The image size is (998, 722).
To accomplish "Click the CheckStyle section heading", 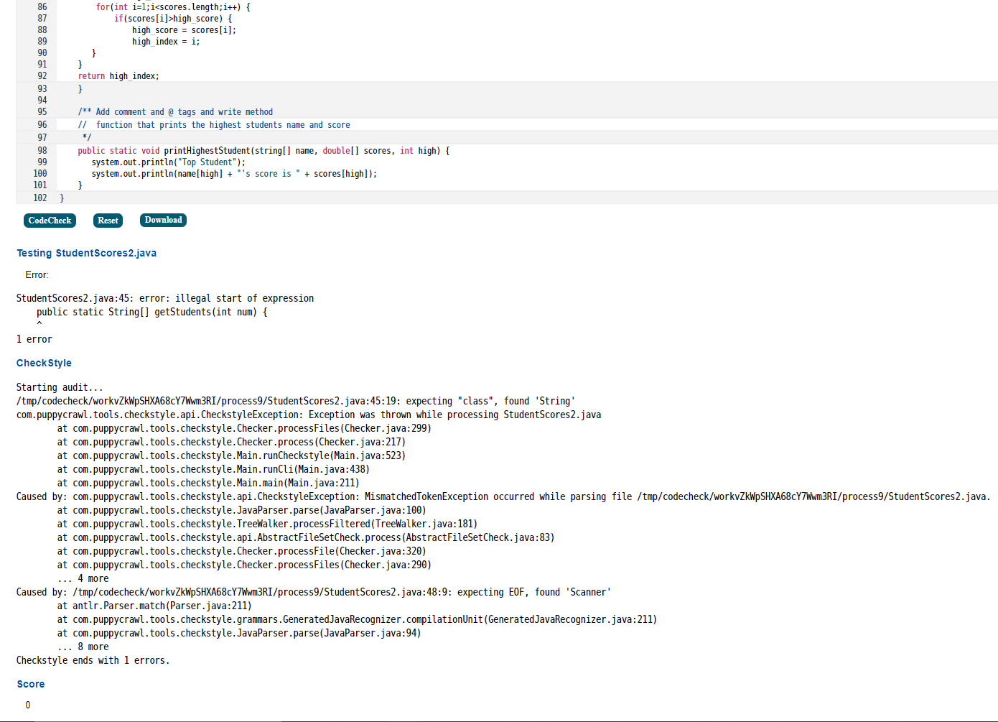I will [43, 363].
